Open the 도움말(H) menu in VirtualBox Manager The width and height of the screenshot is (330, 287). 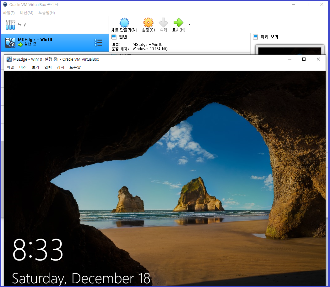click(x=46, y=13)
